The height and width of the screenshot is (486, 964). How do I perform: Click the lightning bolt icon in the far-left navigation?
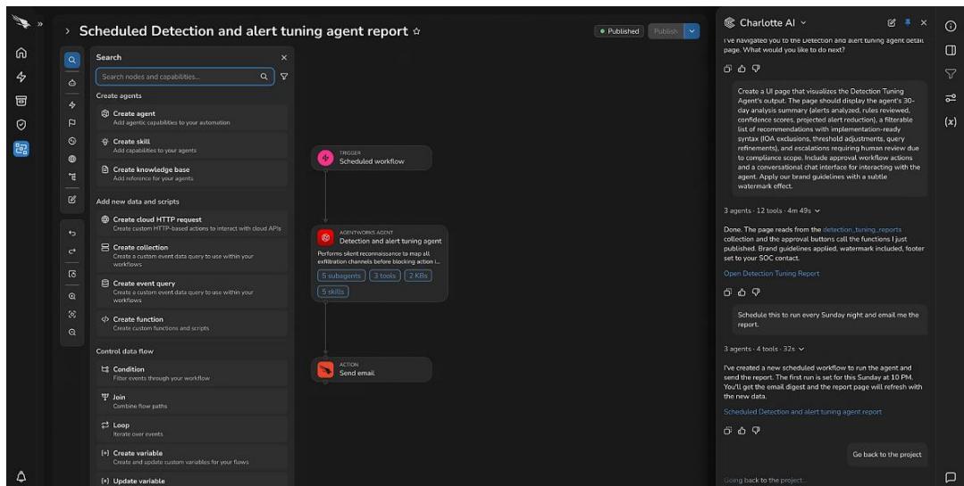click(21, 77)
